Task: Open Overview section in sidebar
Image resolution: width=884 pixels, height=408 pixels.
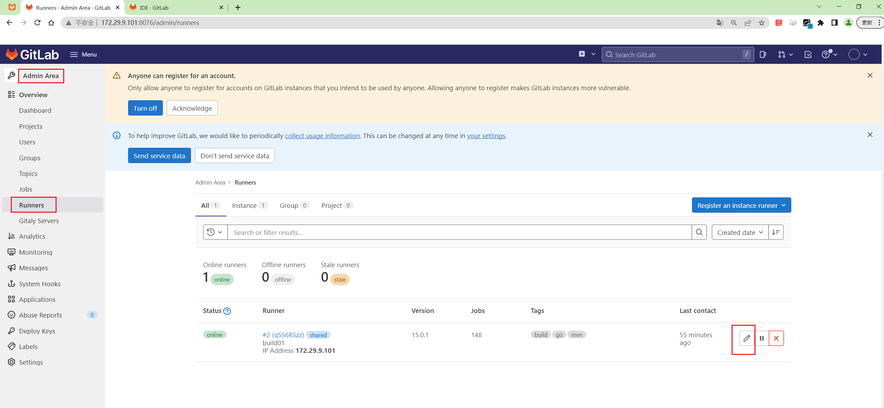Action: coord(33,95)
